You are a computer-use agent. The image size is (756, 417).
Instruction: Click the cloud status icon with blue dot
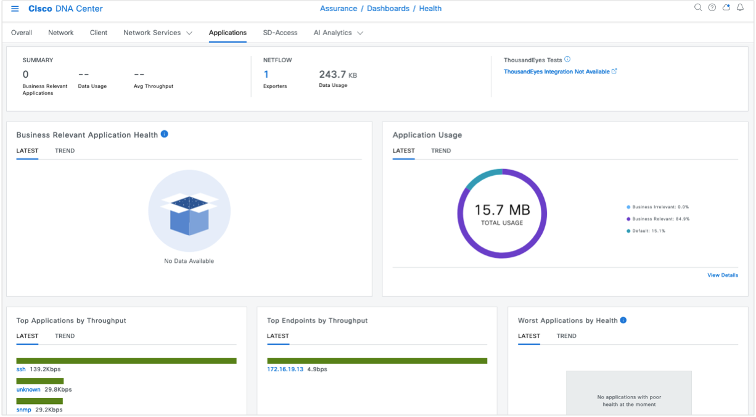(x=726, y=7)
